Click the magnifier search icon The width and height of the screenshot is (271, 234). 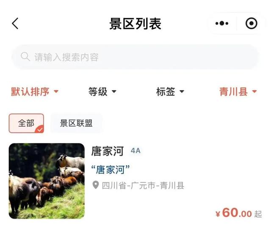tap(25, 57)
